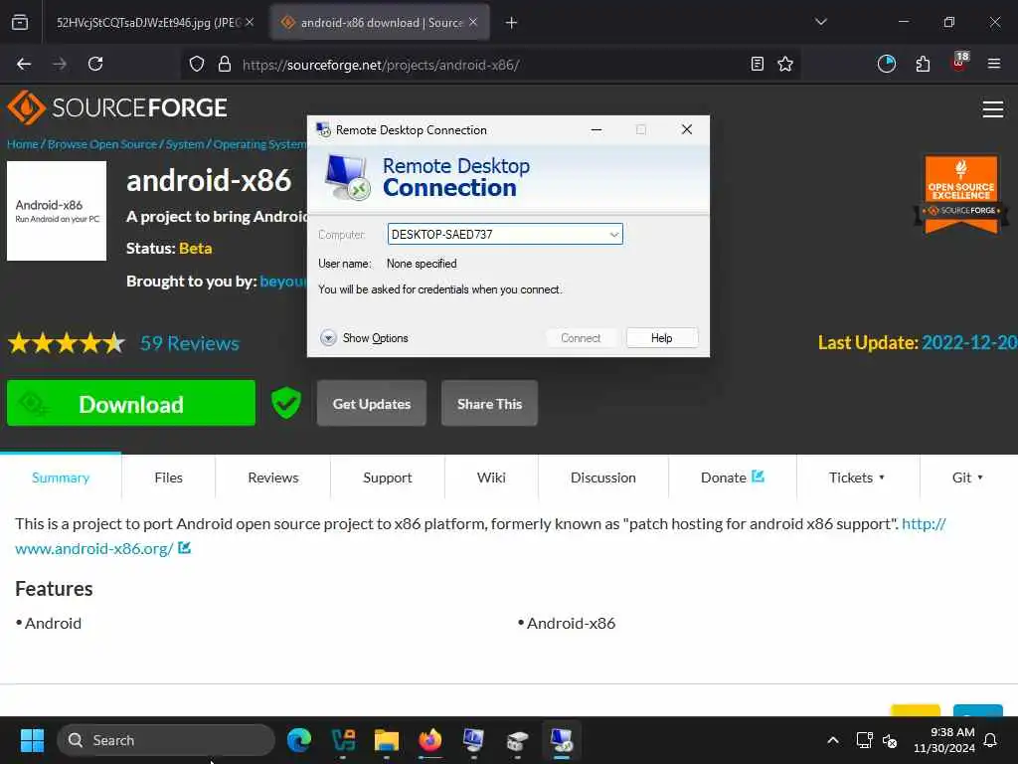Open the 59 Reviews link
1018x764 pixels.
pyautogui.click(x=190, y=343)
